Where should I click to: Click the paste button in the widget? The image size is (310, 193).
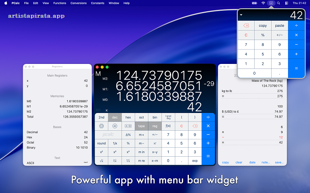[279, 26]
